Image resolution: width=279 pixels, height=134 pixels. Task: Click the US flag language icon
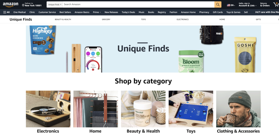tap(228, 5)
